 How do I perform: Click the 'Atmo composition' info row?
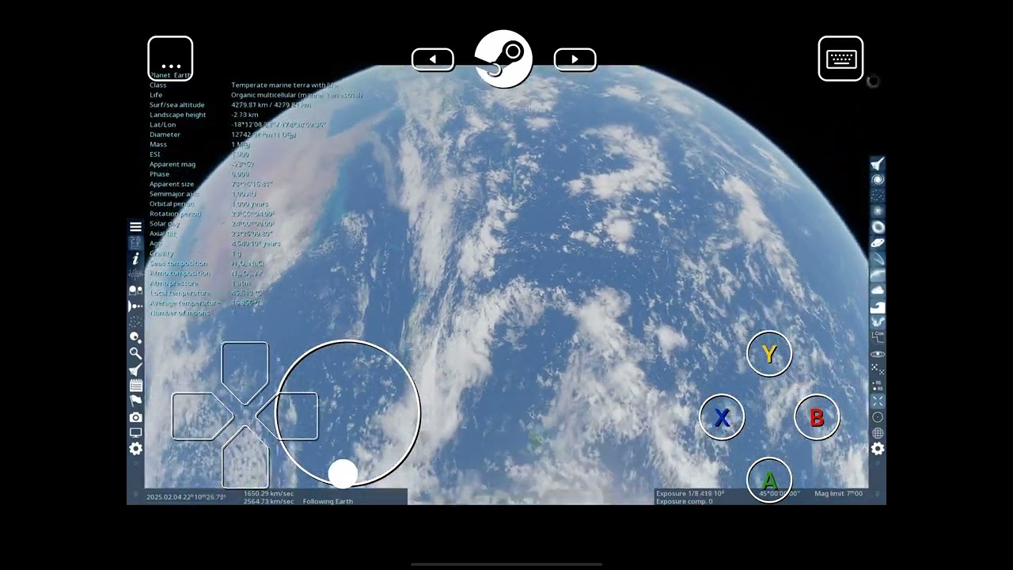pyautogui.click(x=205, y=273)
